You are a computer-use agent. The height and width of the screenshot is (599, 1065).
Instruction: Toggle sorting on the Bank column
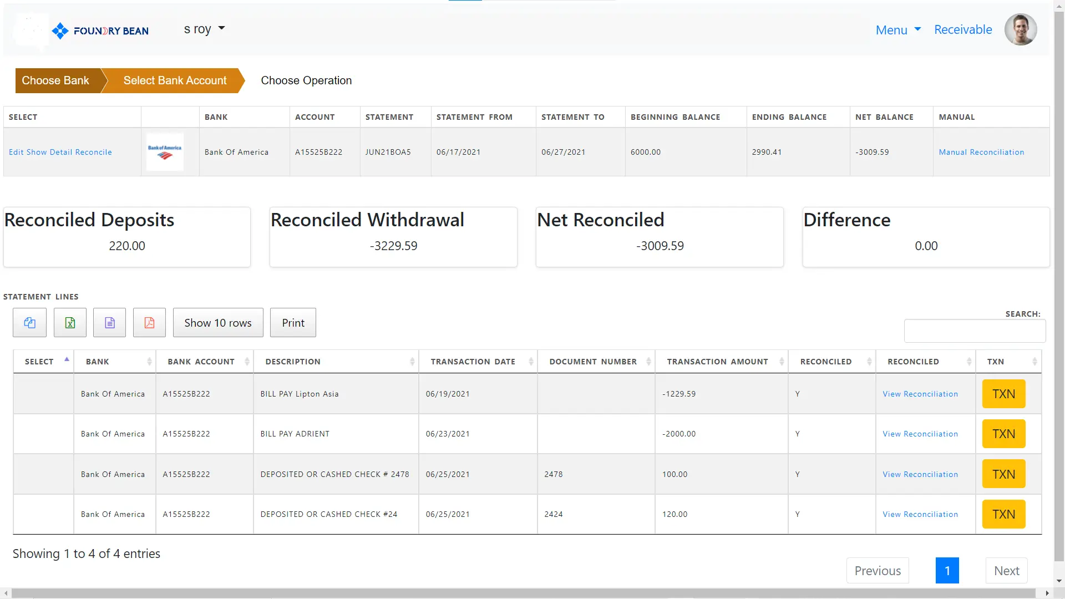click(97, 361)
